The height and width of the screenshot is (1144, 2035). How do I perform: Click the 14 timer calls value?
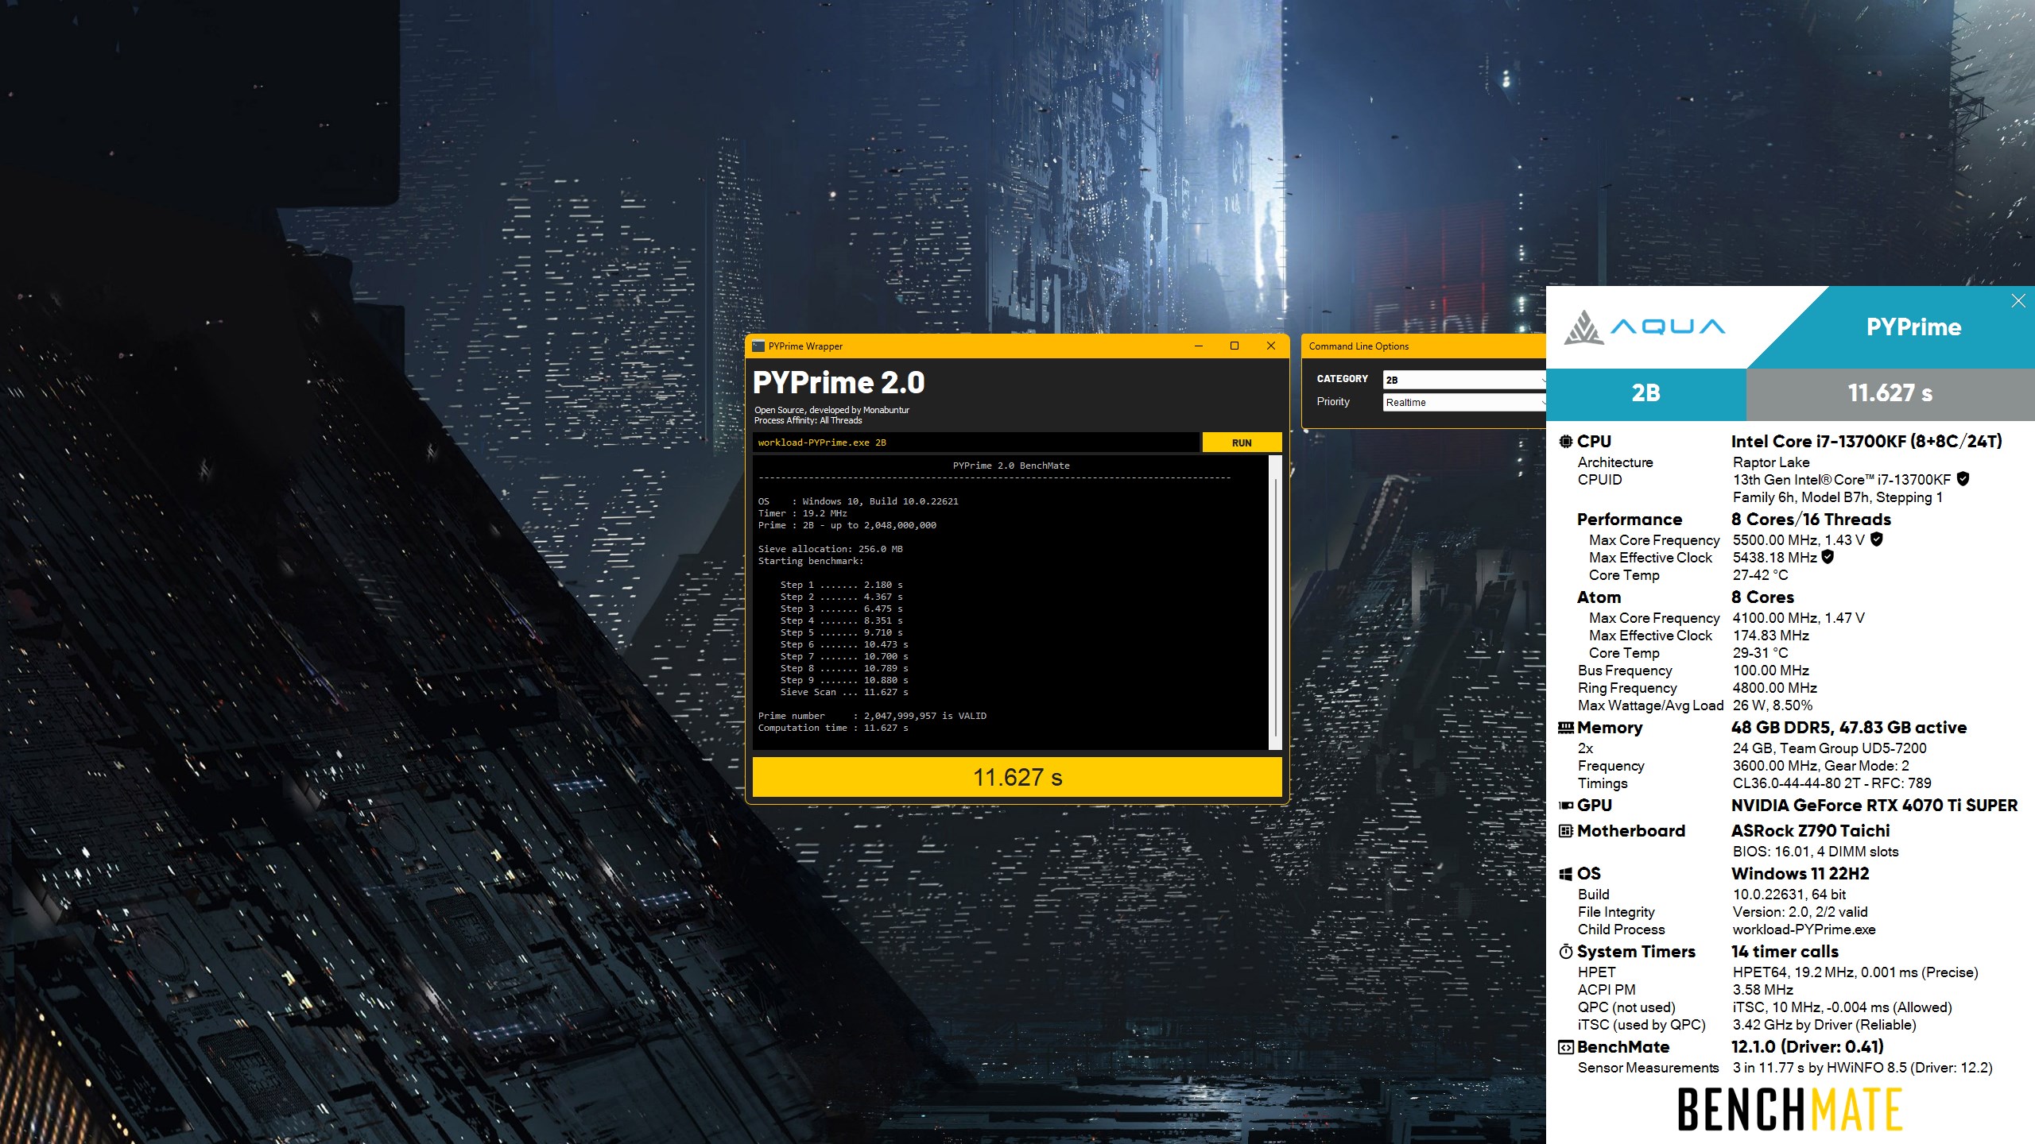coord(1785,952)
